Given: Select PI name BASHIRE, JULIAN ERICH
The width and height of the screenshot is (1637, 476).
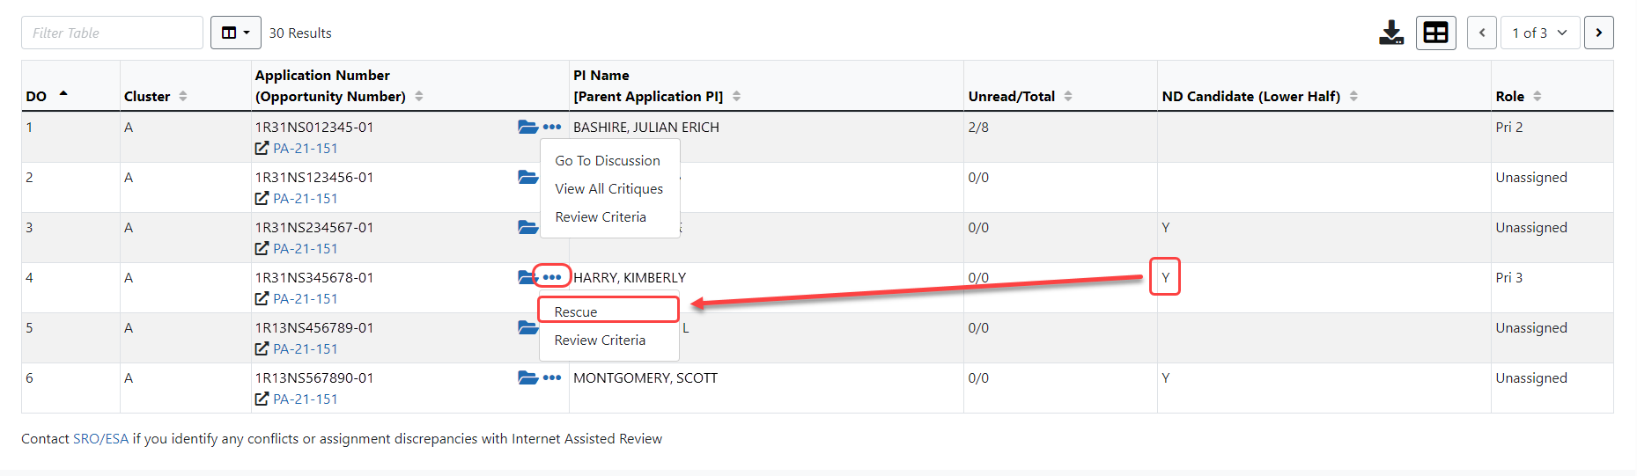Looking at the screenshot, I should [x=646, y=127].
